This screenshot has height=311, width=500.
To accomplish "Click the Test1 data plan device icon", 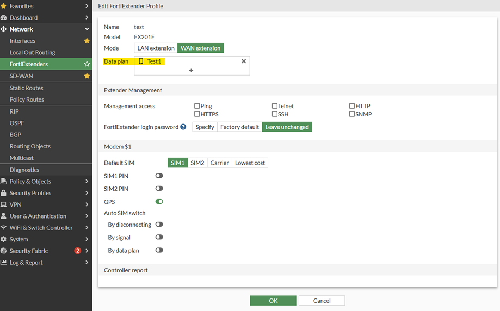I will coord(141,61).
